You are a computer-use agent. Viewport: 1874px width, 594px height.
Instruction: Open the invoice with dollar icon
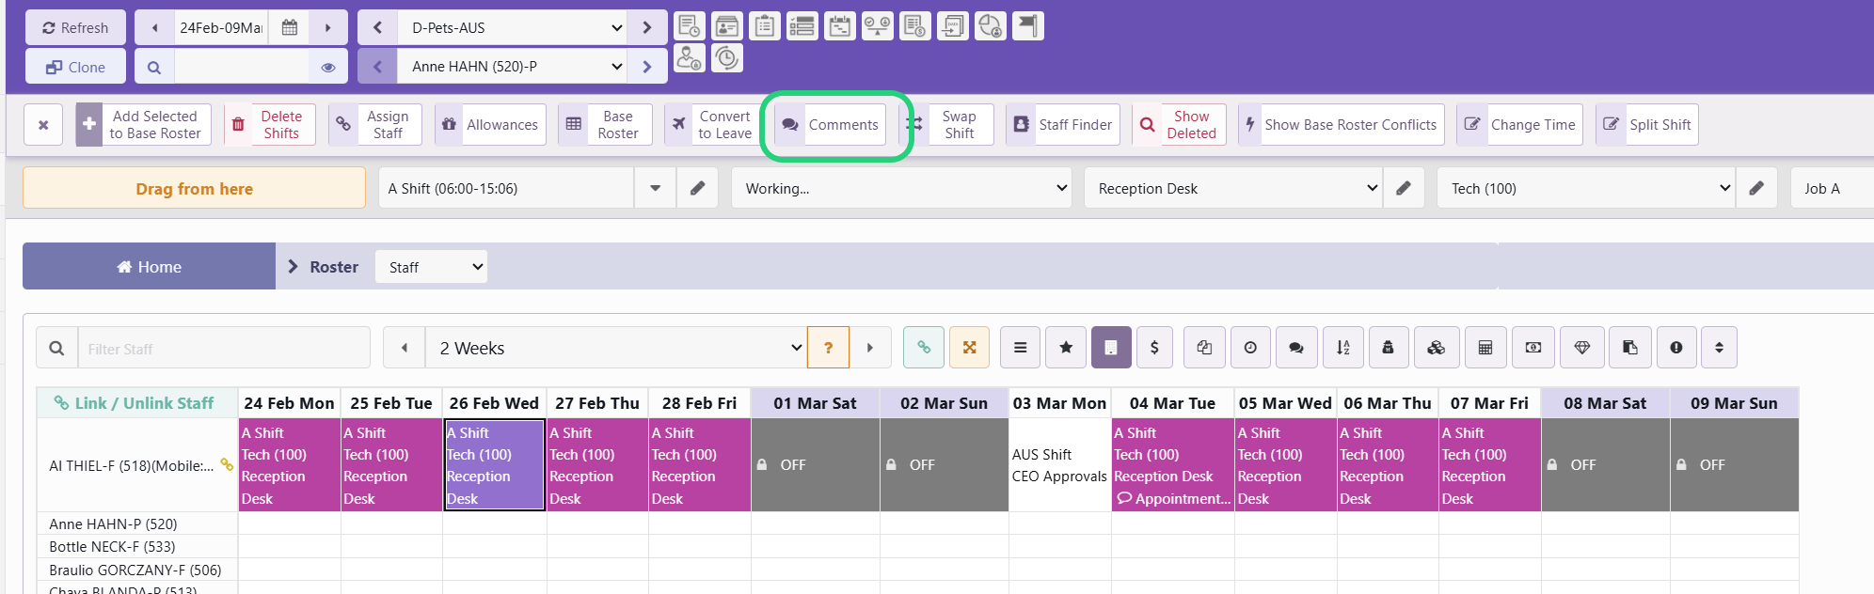tap(914, 26)
